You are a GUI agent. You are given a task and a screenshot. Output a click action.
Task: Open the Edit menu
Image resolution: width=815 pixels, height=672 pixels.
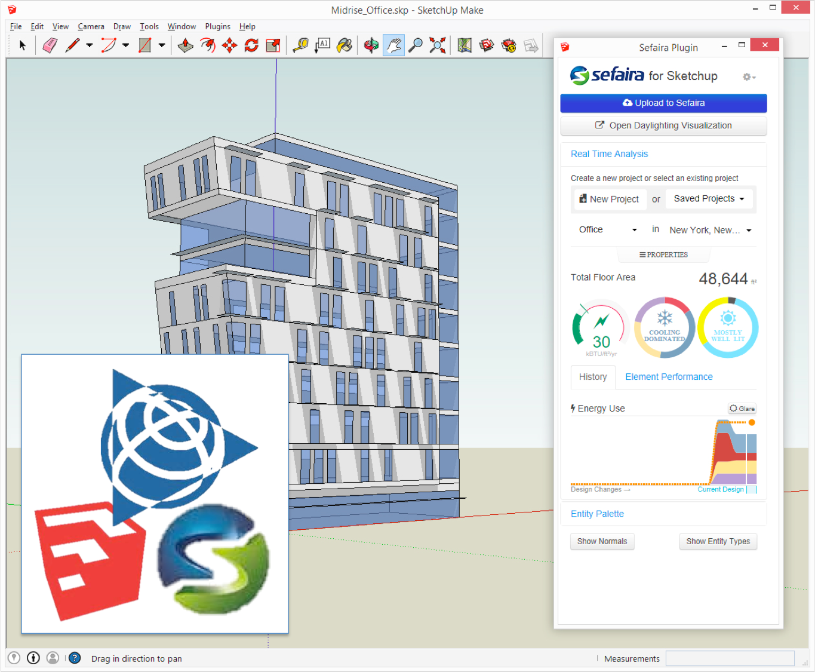(x=37, y=26)
